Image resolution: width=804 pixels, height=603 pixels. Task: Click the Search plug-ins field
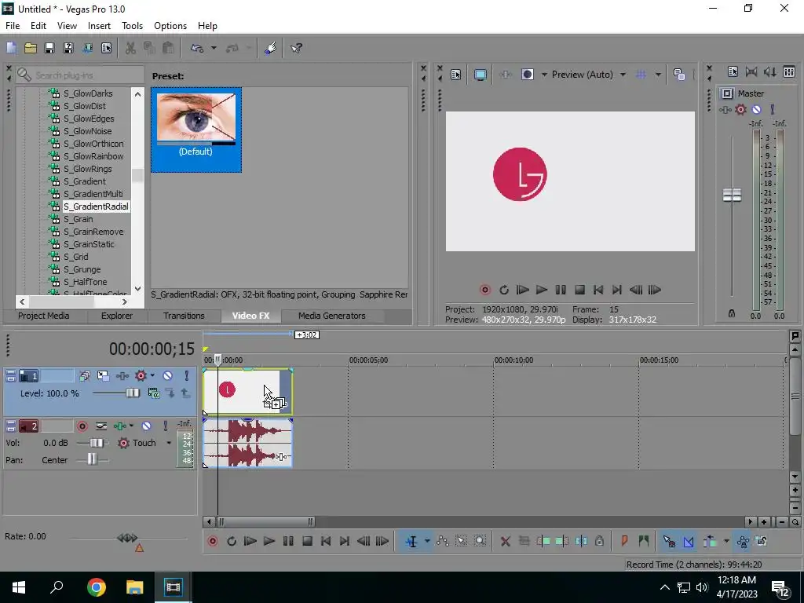(80, 75)
